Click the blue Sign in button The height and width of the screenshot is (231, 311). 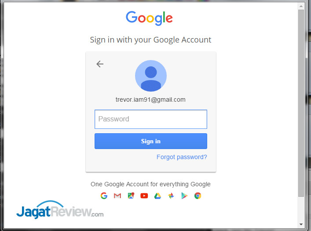(x=151, y=141)
